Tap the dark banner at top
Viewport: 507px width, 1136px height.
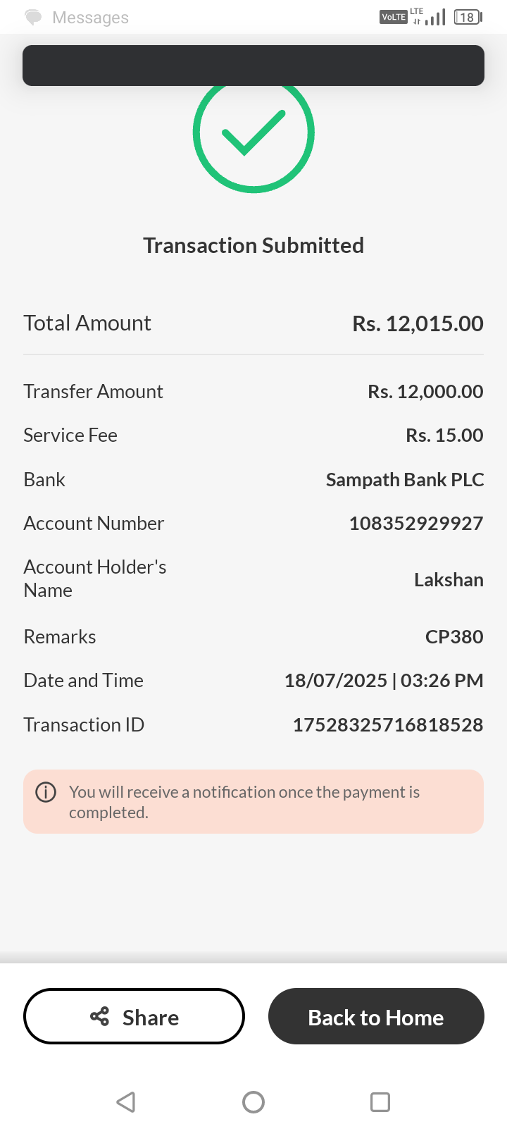coord(254,66)
